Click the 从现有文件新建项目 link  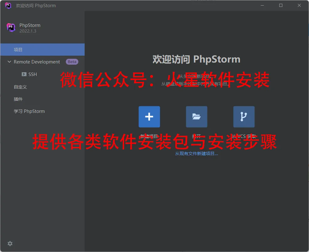(x=196, y=154)
